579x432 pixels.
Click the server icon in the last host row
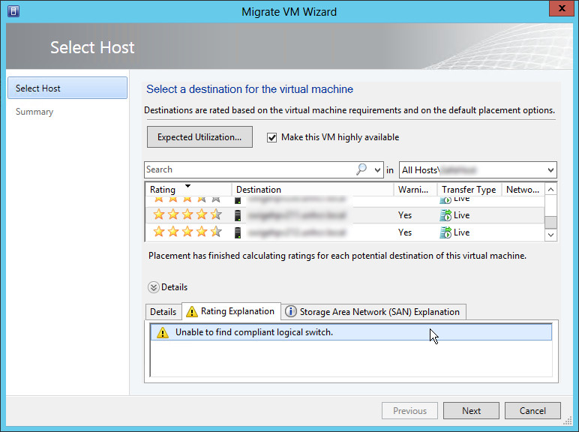[238, 232]
